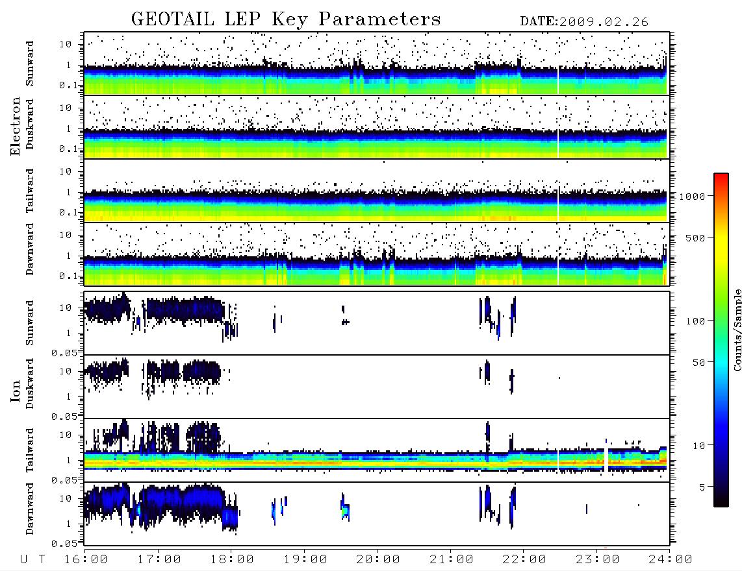This screenshot has width=742, height=571.
Task: Click the colorbar tick value 5
Action: [702, 487]
